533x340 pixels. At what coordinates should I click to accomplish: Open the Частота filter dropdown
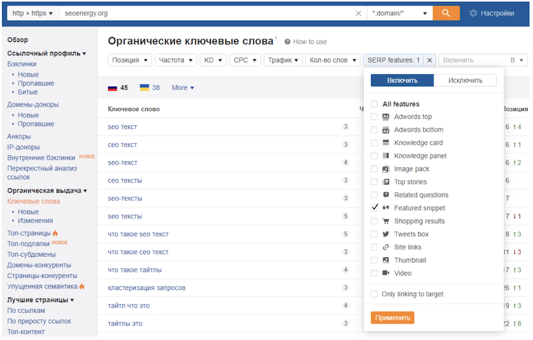(176, 60)
